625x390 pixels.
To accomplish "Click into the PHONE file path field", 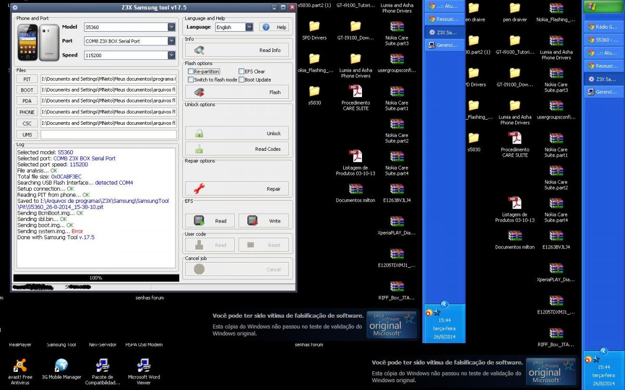I will (x=109, y=112).
